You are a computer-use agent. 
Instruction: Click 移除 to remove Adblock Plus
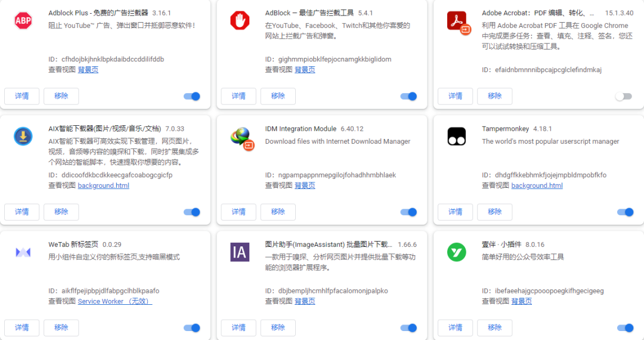(x=61, y=96)
